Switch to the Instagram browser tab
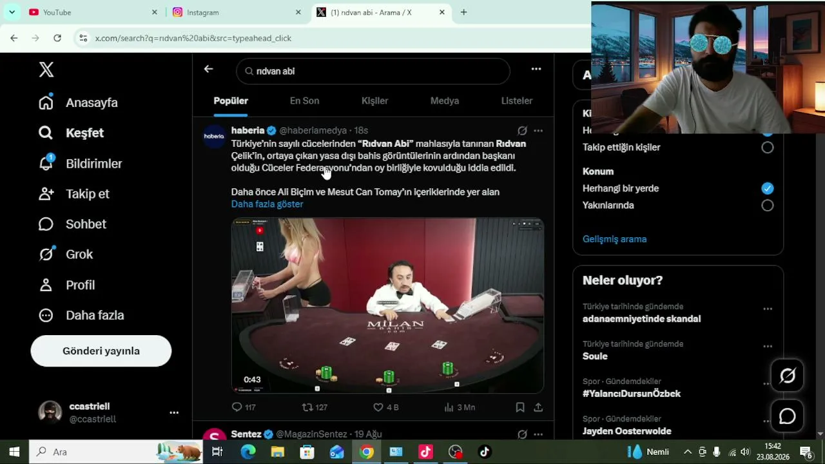 [x=237, y=12]
